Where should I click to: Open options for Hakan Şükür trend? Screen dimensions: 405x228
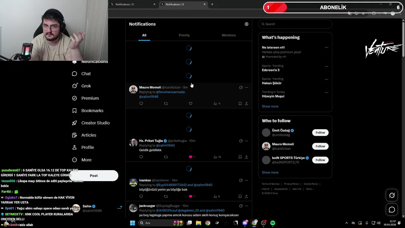pos(327,79)
